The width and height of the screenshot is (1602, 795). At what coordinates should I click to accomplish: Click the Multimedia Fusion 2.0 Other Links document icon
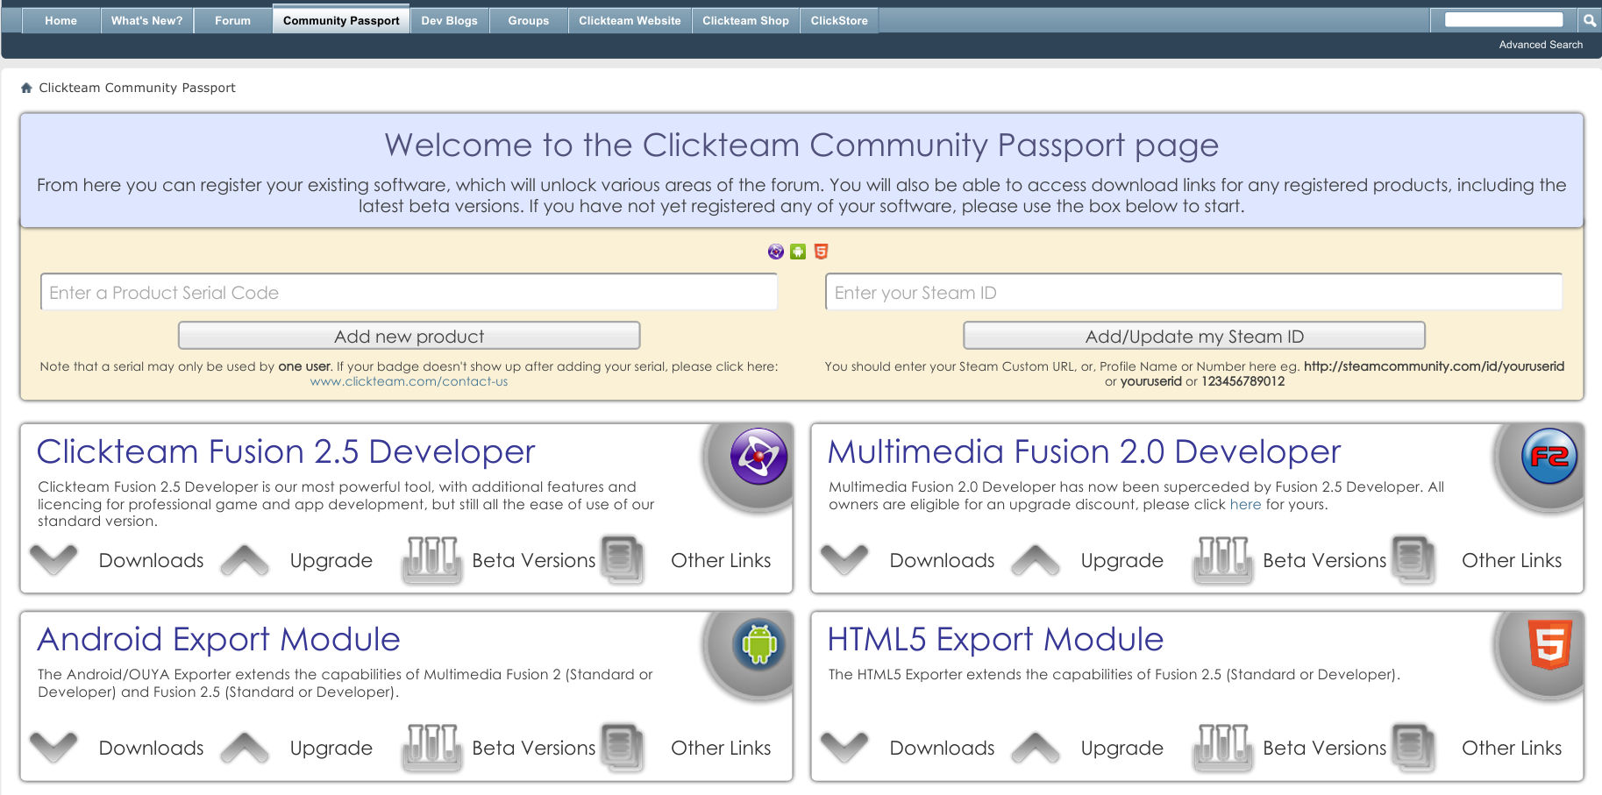pos(1413,560)
